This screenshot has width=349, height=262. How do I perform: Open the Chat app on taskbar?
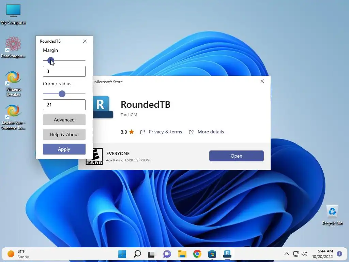coord(167,254)
